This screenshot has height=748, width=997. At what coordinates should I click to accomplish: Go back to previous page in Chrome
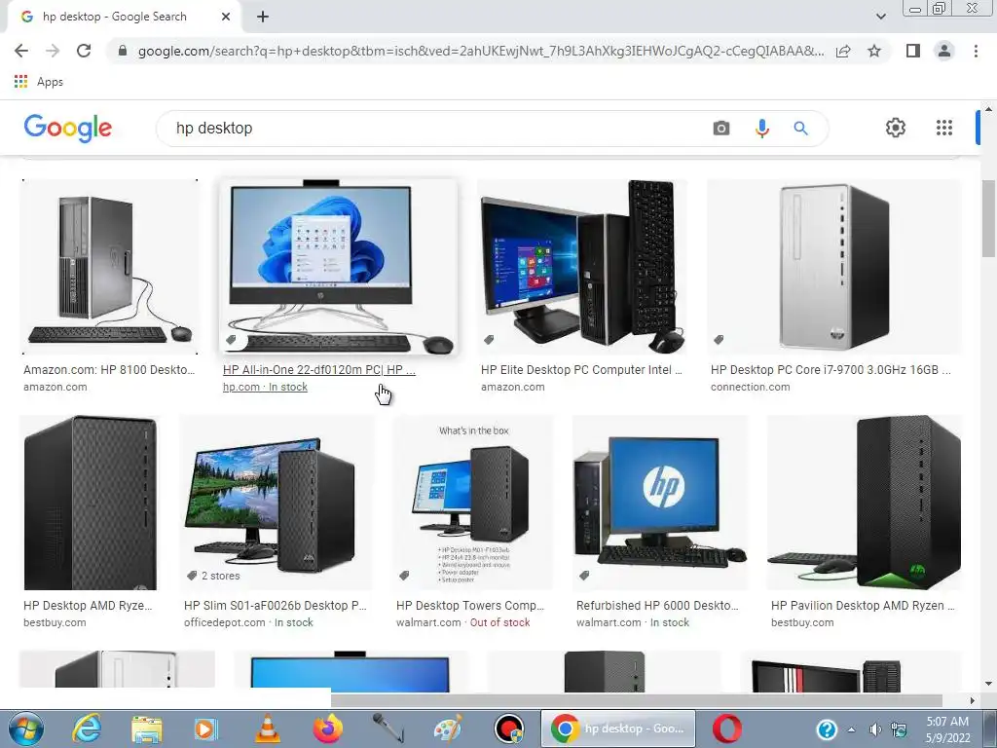(x=21, y=51)
